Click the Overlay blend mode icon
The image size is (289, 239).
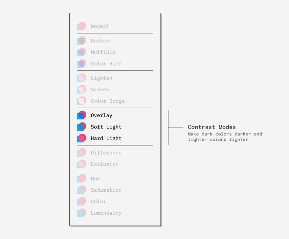(82, 115)
